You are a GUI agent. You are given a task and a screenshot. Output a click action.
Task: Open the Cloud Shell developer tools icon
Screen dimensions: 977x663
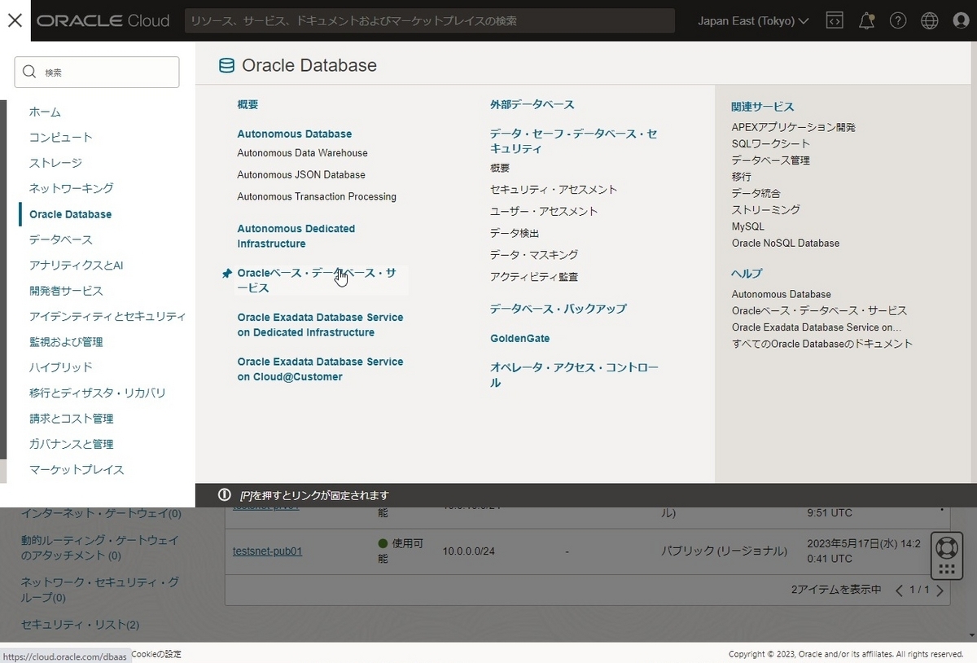[835, 20]
